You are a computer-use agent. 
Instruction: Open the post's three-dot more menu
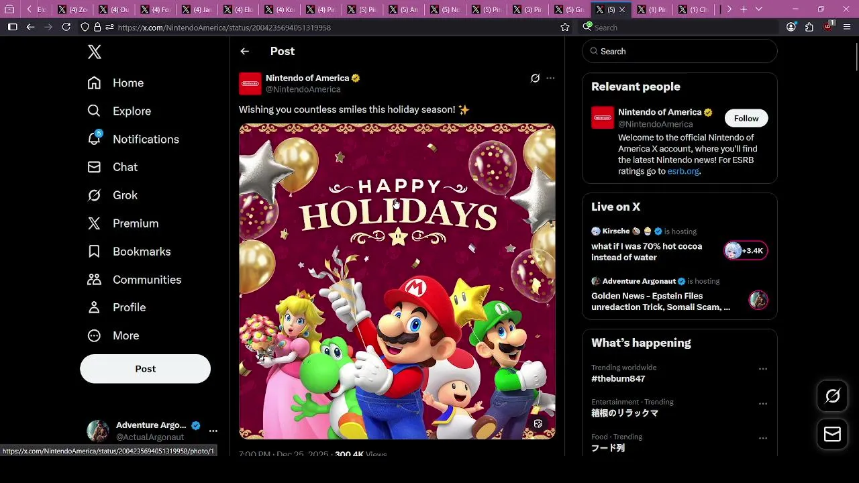[550, 78]
